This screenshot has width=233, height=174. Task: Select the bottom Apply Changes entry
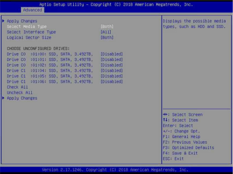pos(22,98)
